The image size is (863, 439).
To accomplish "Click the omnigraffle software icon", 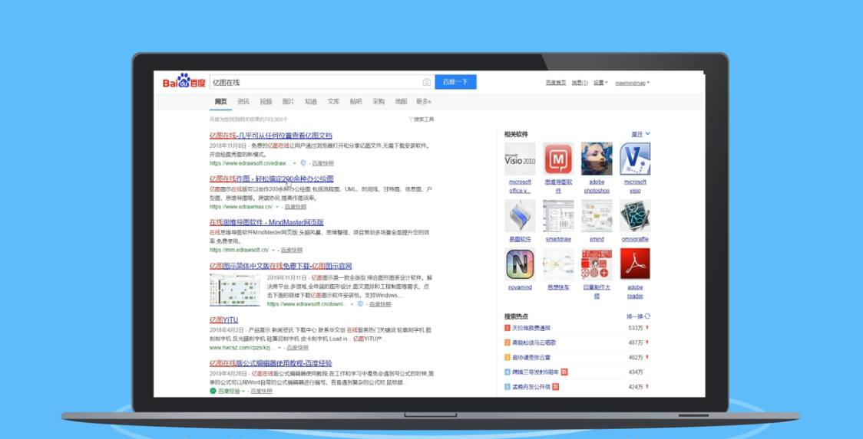I will [635, 216].
